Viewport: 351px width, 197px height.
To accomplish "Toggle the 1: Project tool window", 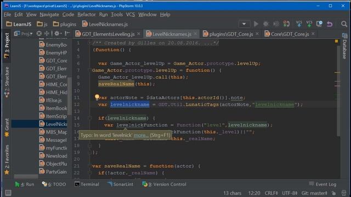I will click(x=7, y=45).
